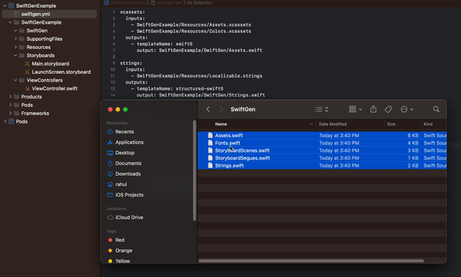Open the list view switcher in Finder
Image resolution: width=461 pixels, height=277 pixels.
click(x=322, y=109)
